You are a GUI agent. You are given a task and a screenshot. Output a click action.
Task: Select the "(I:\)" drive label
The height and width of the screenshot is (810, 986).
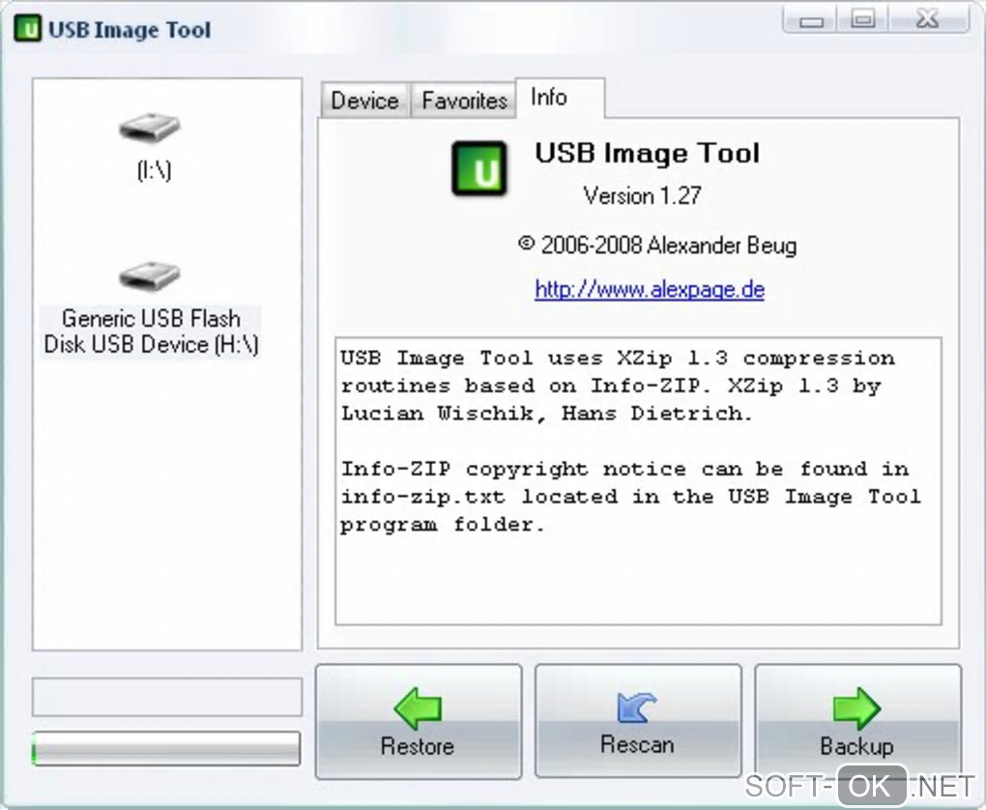click(x=154, y=170)
